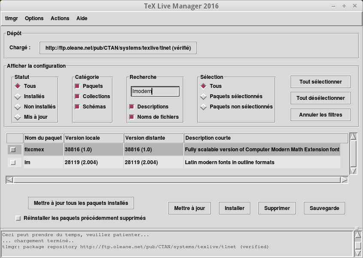
Task: Click the Fully scalable version description text
Action: click(x=262, y=150)
